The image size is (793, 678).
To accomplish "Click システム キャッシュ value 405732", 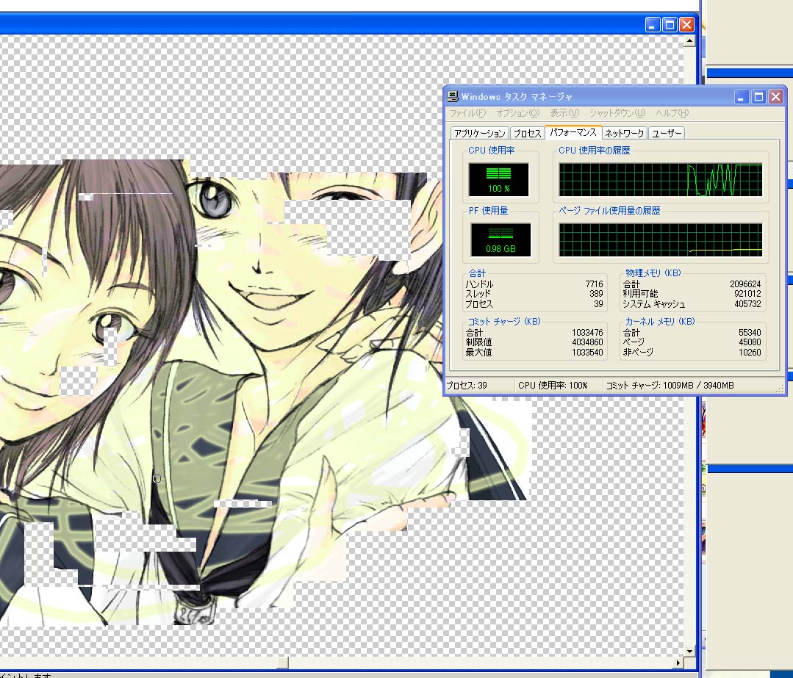I will [747, 304].
